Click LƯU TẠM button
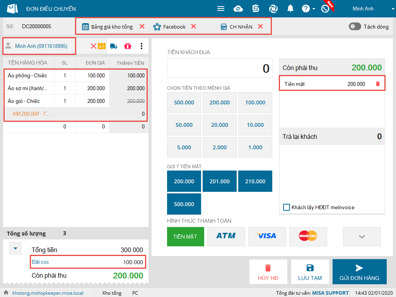 tap(310, 272)
